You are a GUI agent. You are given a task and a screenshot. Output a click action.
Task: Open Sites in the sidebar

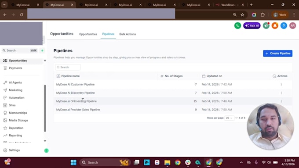(12, 105)
